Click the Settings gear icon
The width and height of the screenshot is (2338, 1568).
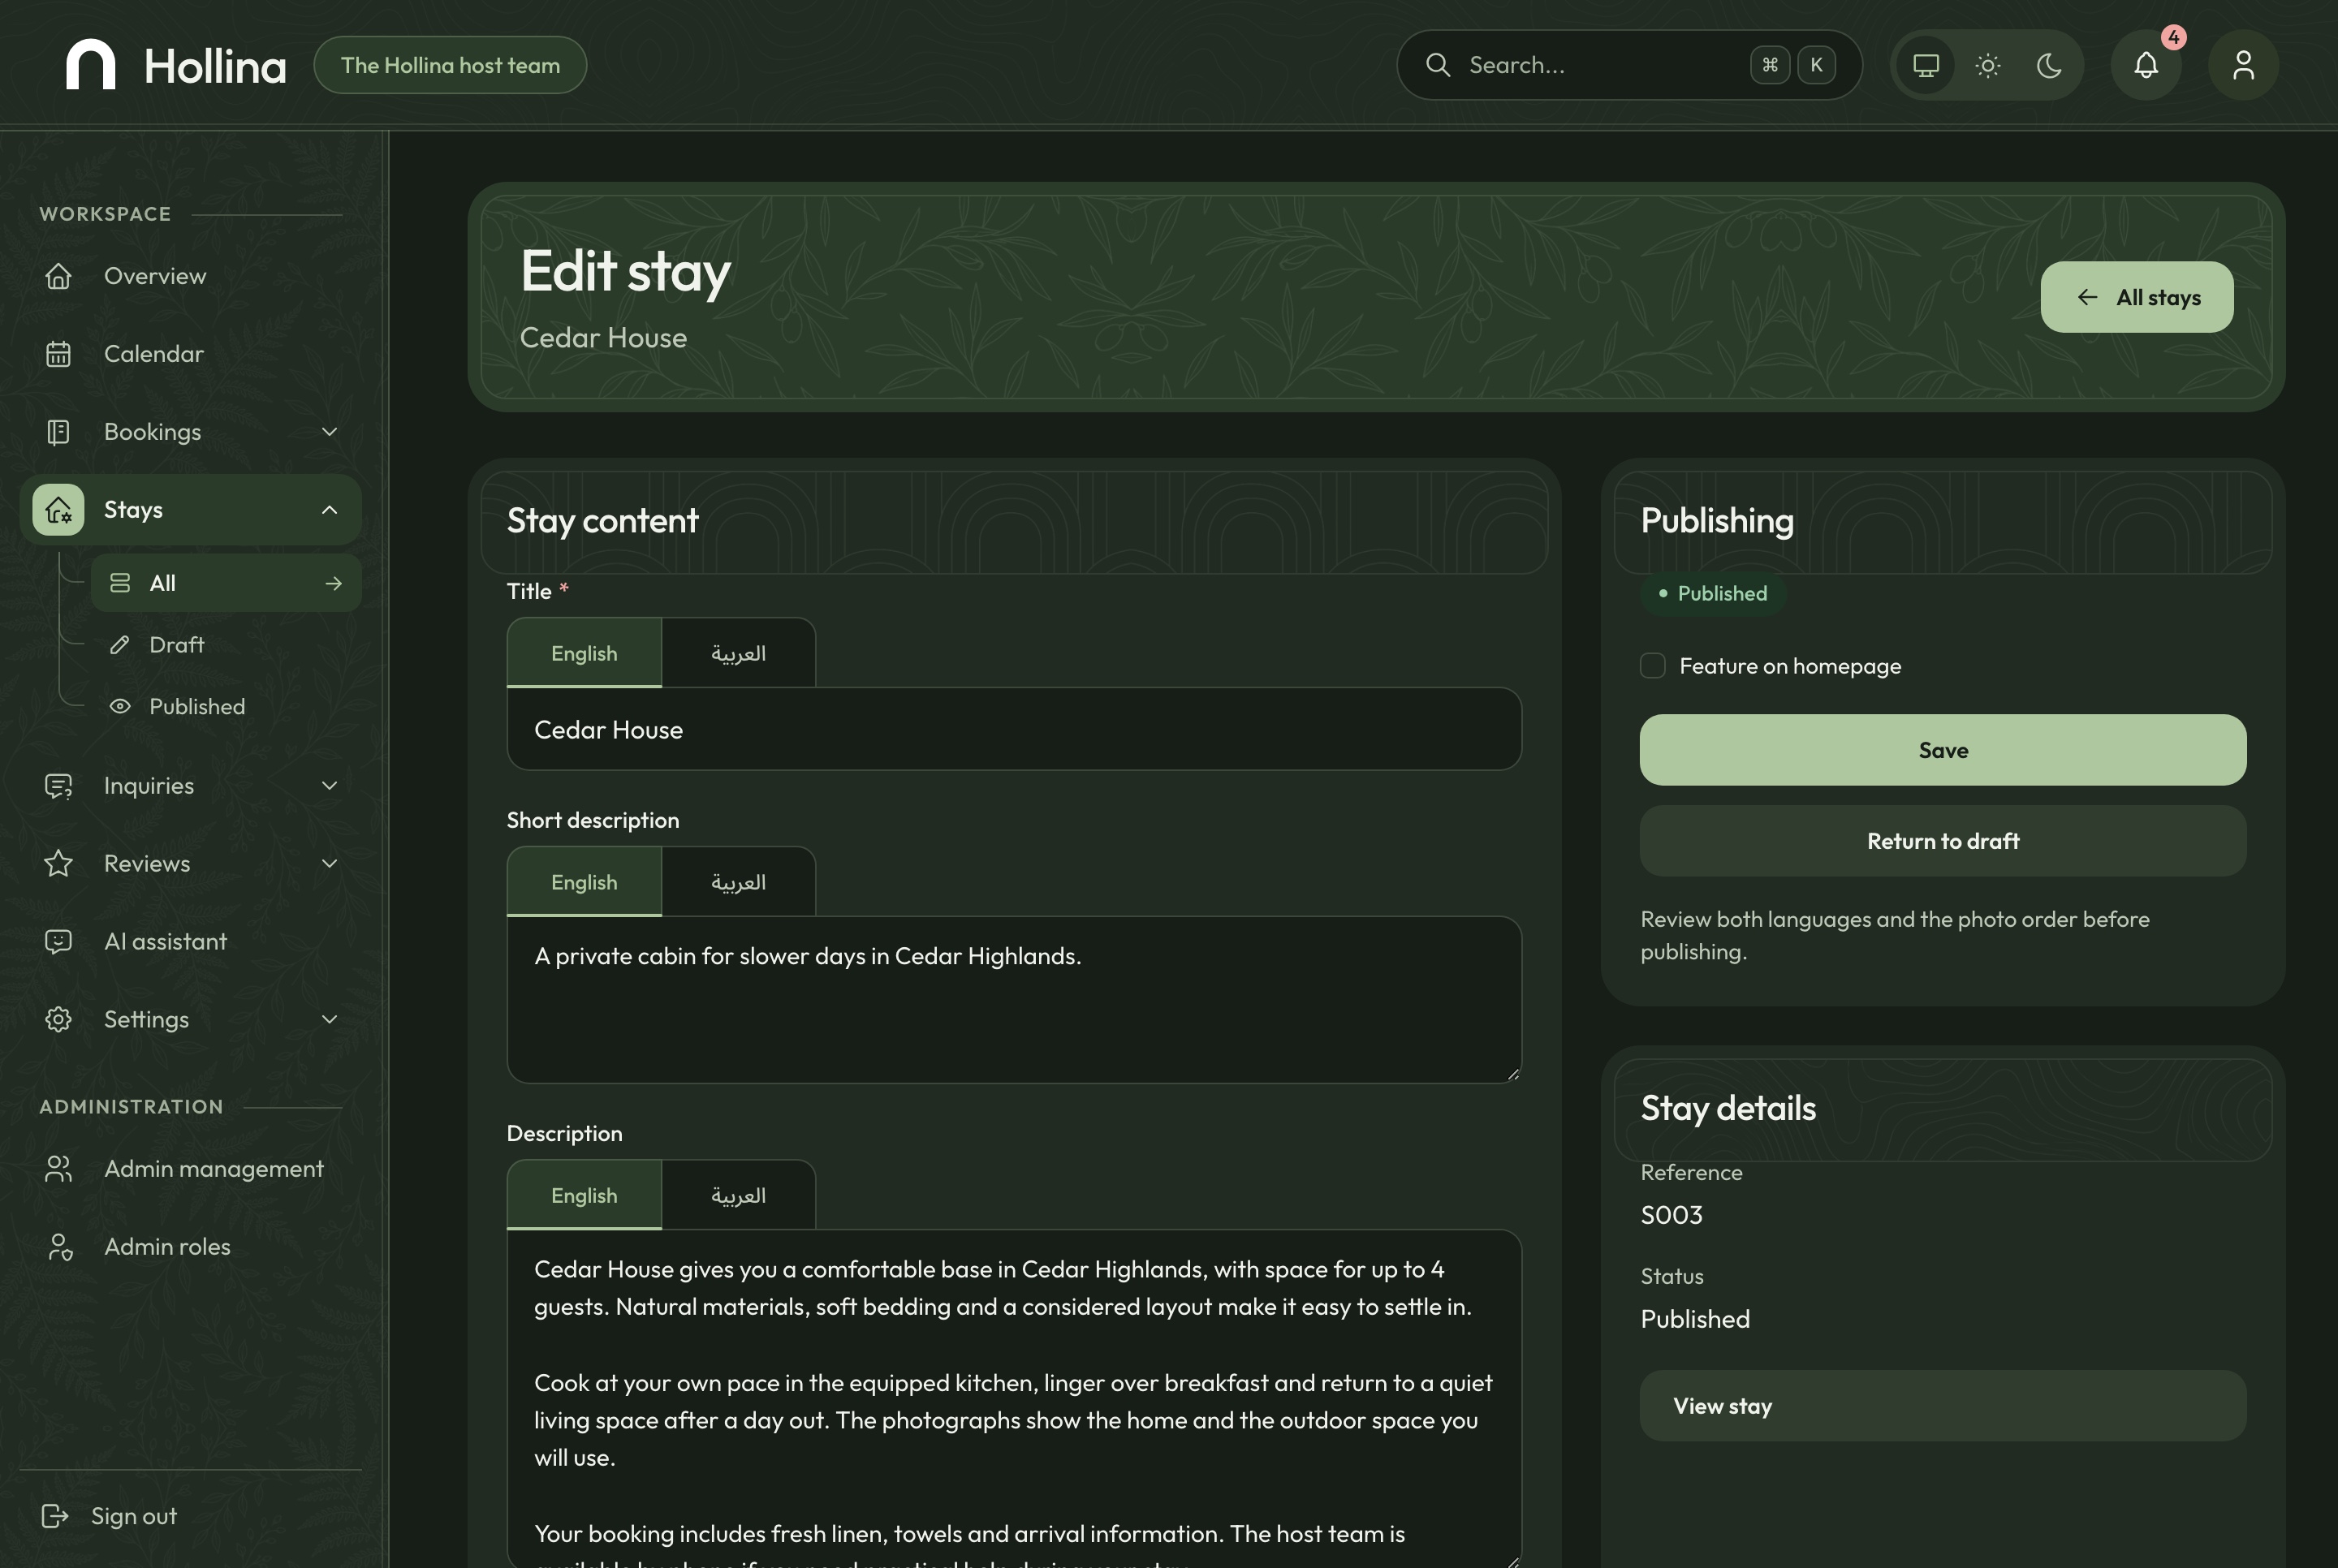[x=58, y=1019]
